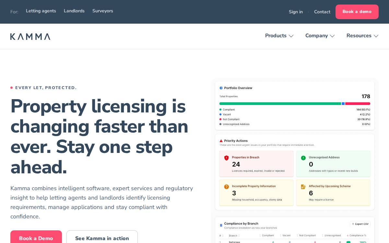
Task: Click the Affected by Upcoming Scheme document icon
Action: point(303,187)
